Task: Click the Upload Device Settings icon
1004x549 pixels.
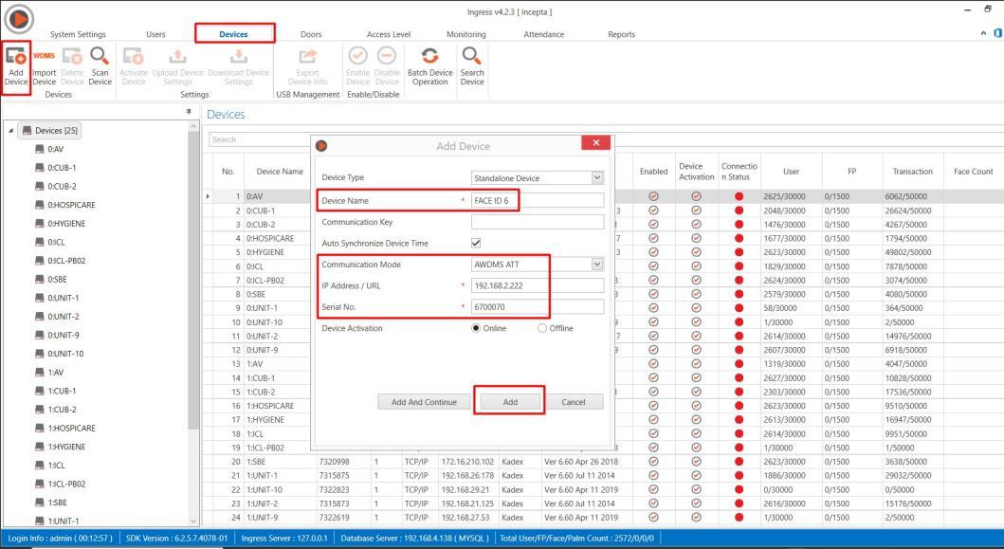Action: (x=177, y=56)
